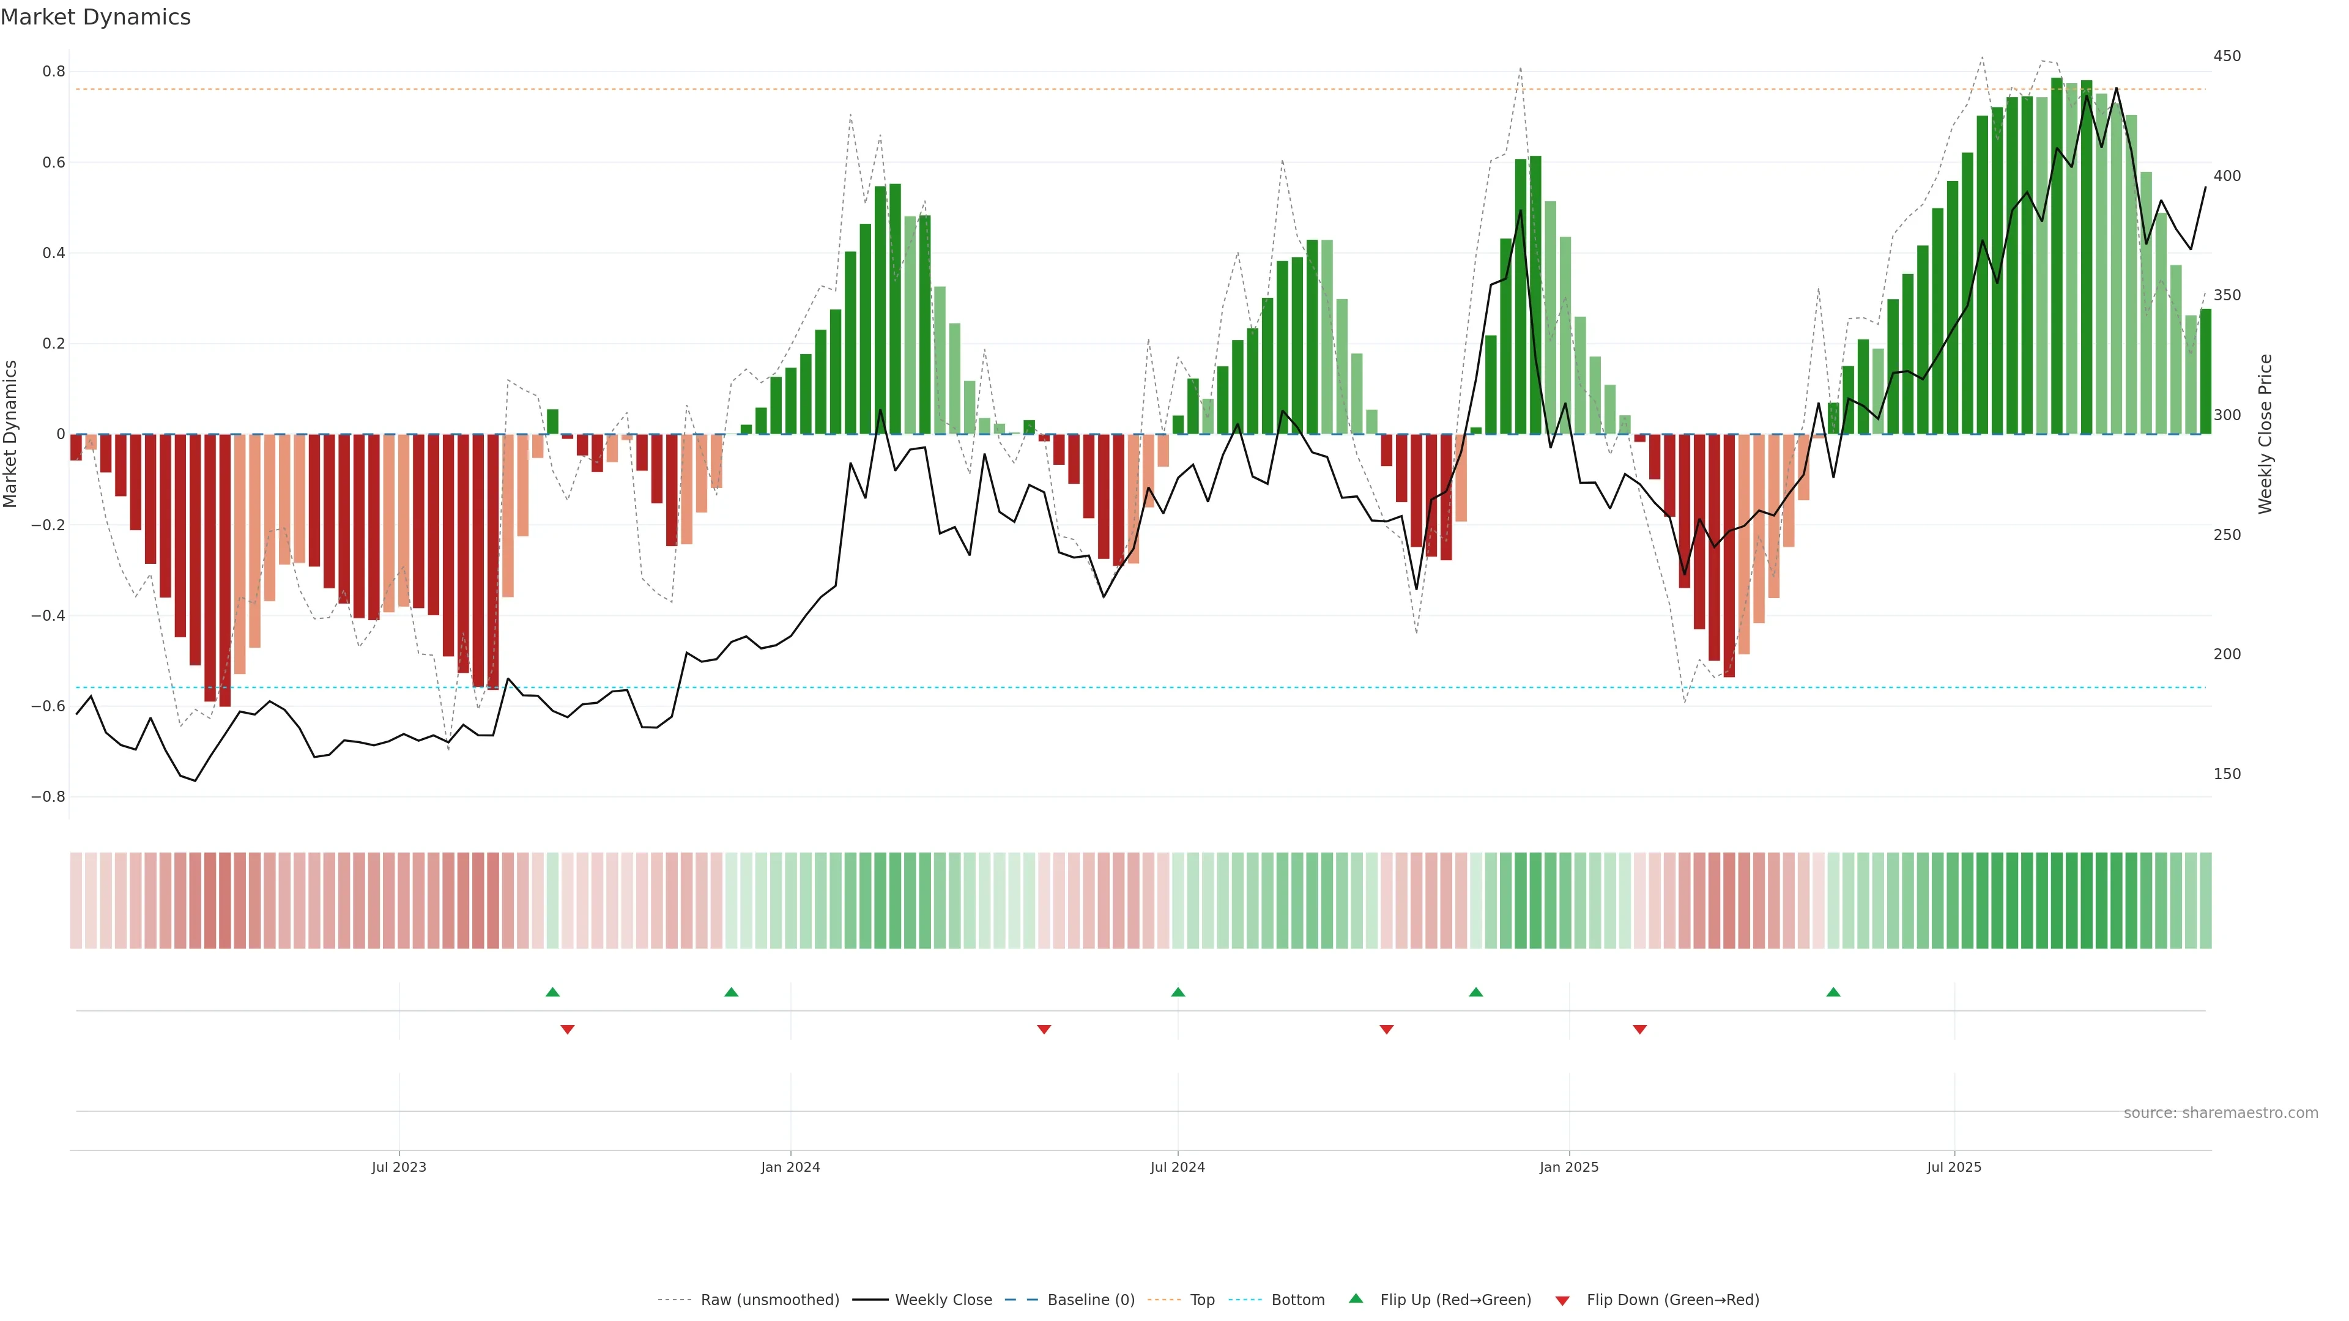2349x1321 pixels.
Task: Click the rightmost green flip-up triangle marker
Action: point(1834,992)
